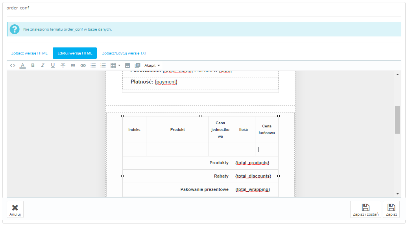Open the Akapit paragraph format dropdown
408x225 pixels.
click(152, 65)
